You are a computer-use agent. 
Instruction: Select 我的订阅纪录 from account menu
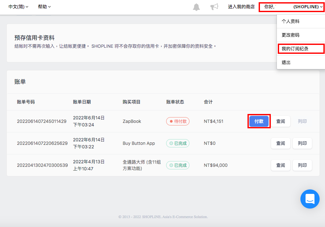(x=301, y=49)
